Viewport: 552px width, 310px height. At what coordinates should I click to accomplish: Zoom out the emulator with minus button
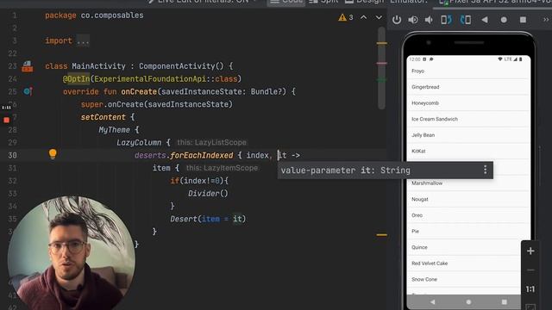pos(530,270)
